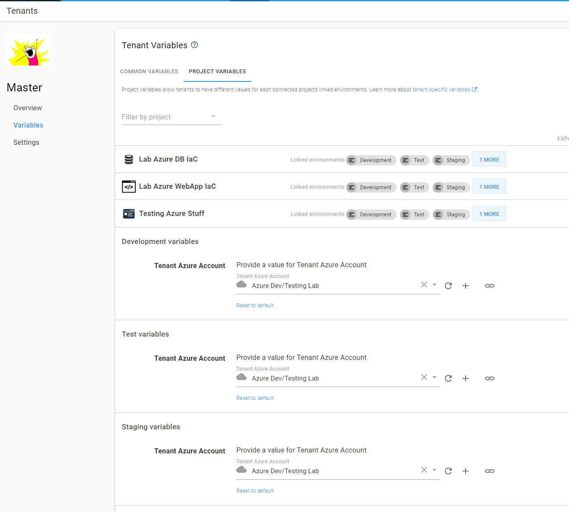Click the help icon beside Tenant Variables heading
Screen dimensions: 569x512
[x=194, y=45]
